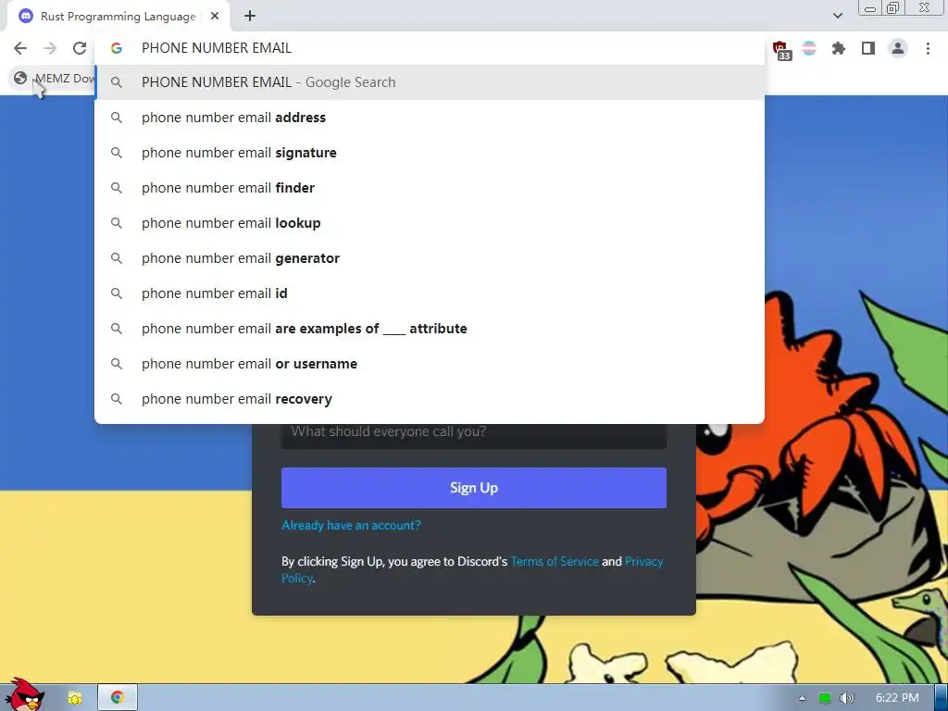Open Discord's Terms of Service link
This screenshot has width=948, height=711.
point(555,561)
